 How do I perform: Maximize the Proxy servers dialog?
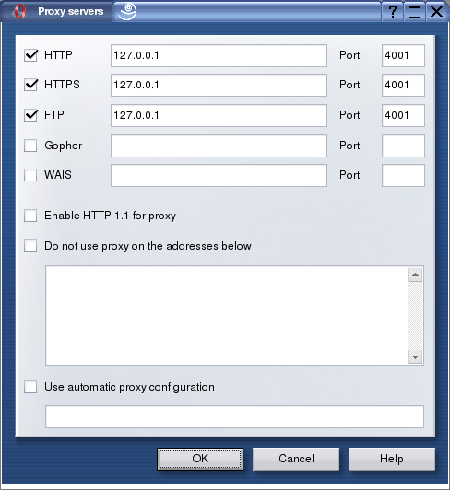(x=414, y=12)
